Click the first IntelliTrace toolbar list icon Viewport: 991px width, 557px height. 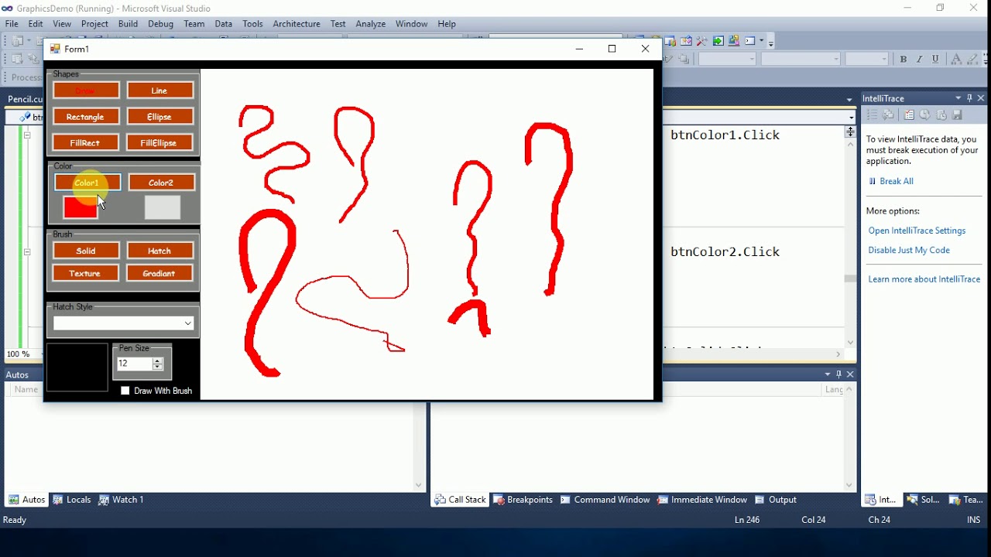(873, 115)
